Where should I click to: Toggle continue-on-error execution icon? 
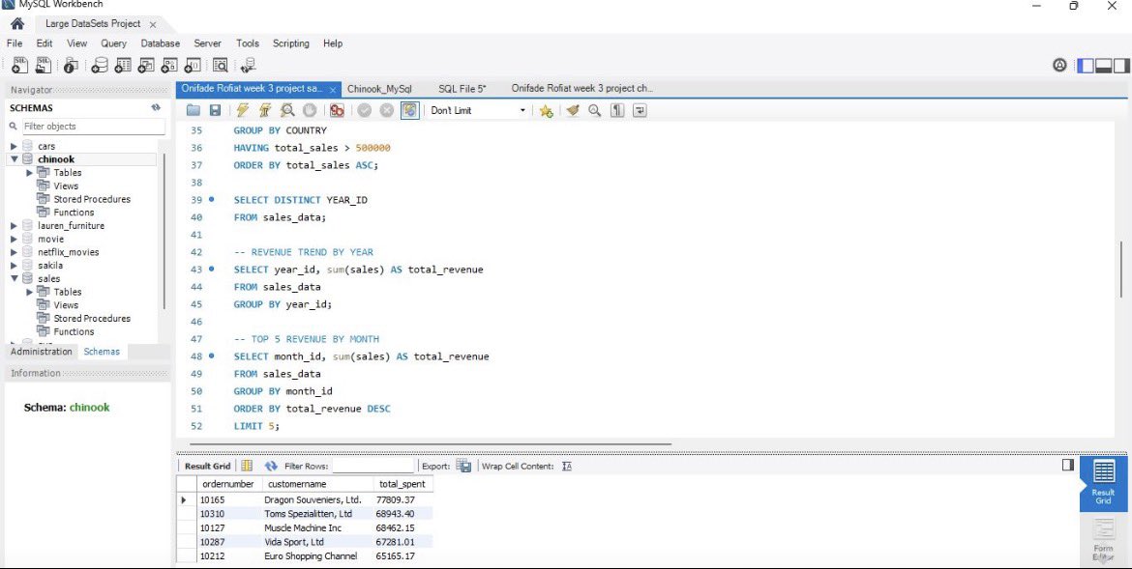coord(337,110)
